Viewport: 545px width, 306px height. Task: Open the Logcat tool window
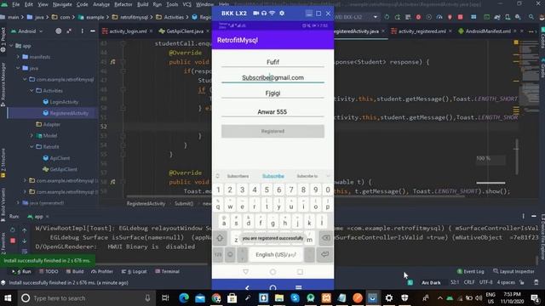pos(135,271)
